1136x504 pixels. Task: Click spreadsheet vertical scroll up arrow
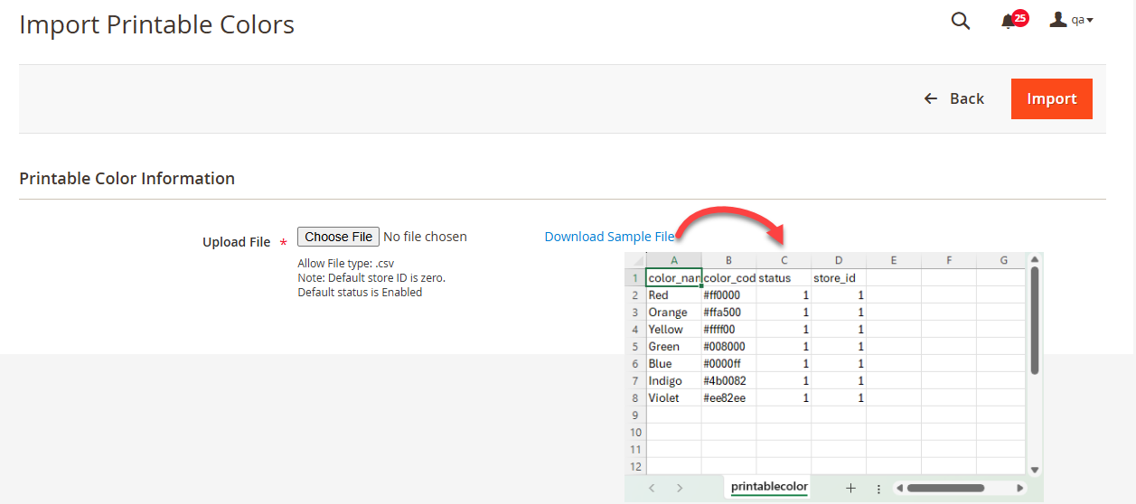1035,260
